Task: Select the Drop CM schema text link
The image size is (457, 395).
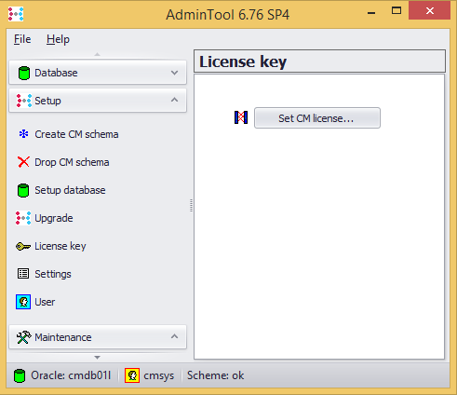Action: click(72, 162)
